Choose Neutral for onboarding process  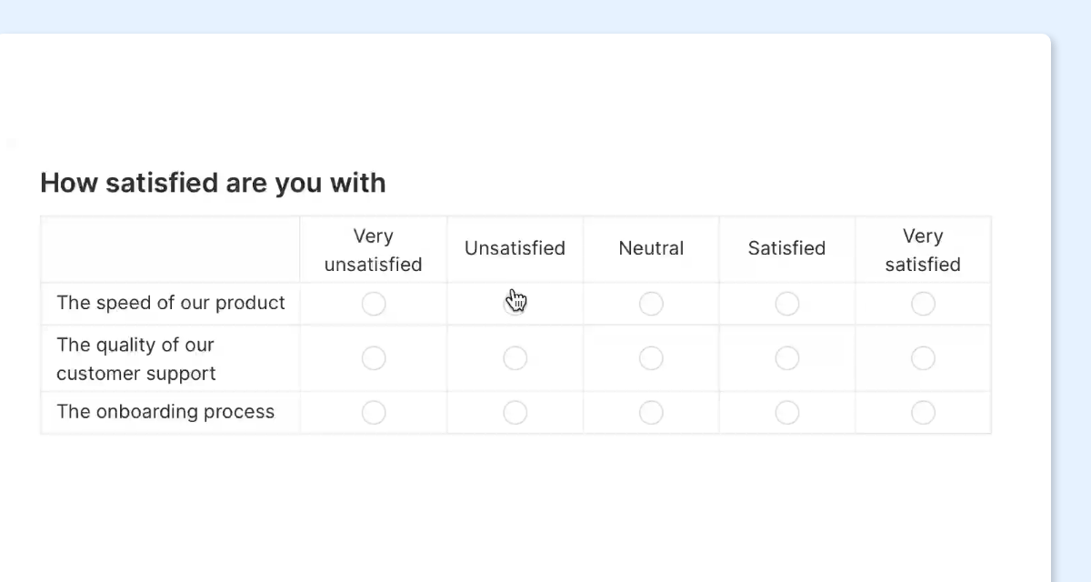pyautogui.click(x=651, y=413)
